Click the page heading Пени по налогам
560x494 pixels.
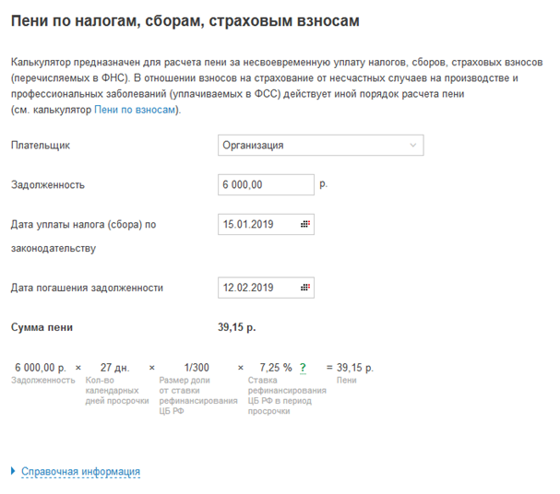[185, 21]
